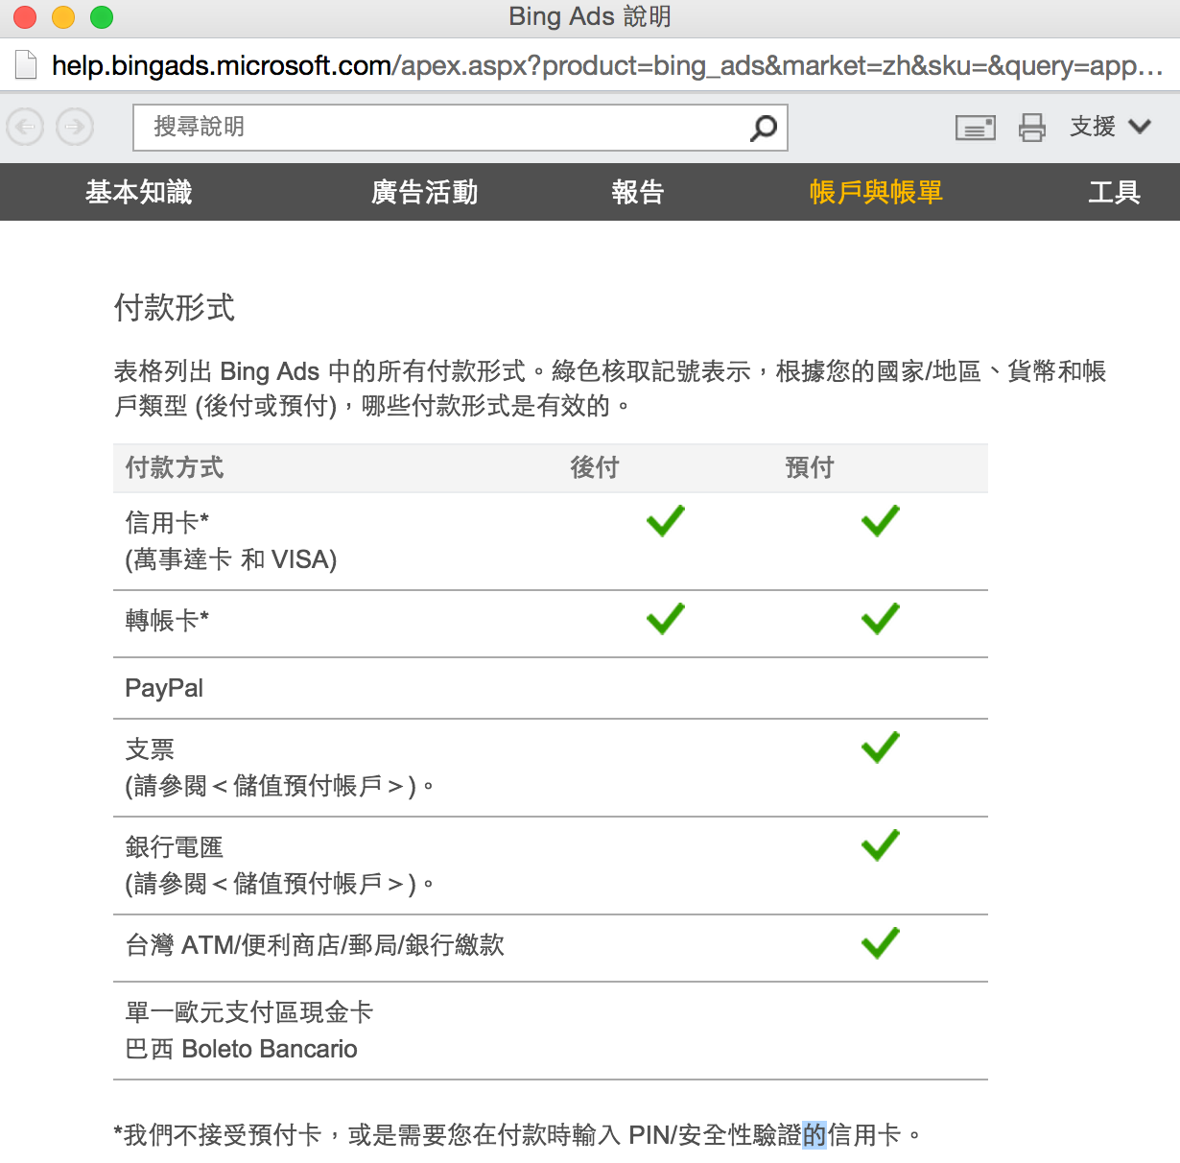Click the 支票 row label

(x=151, y=749)
